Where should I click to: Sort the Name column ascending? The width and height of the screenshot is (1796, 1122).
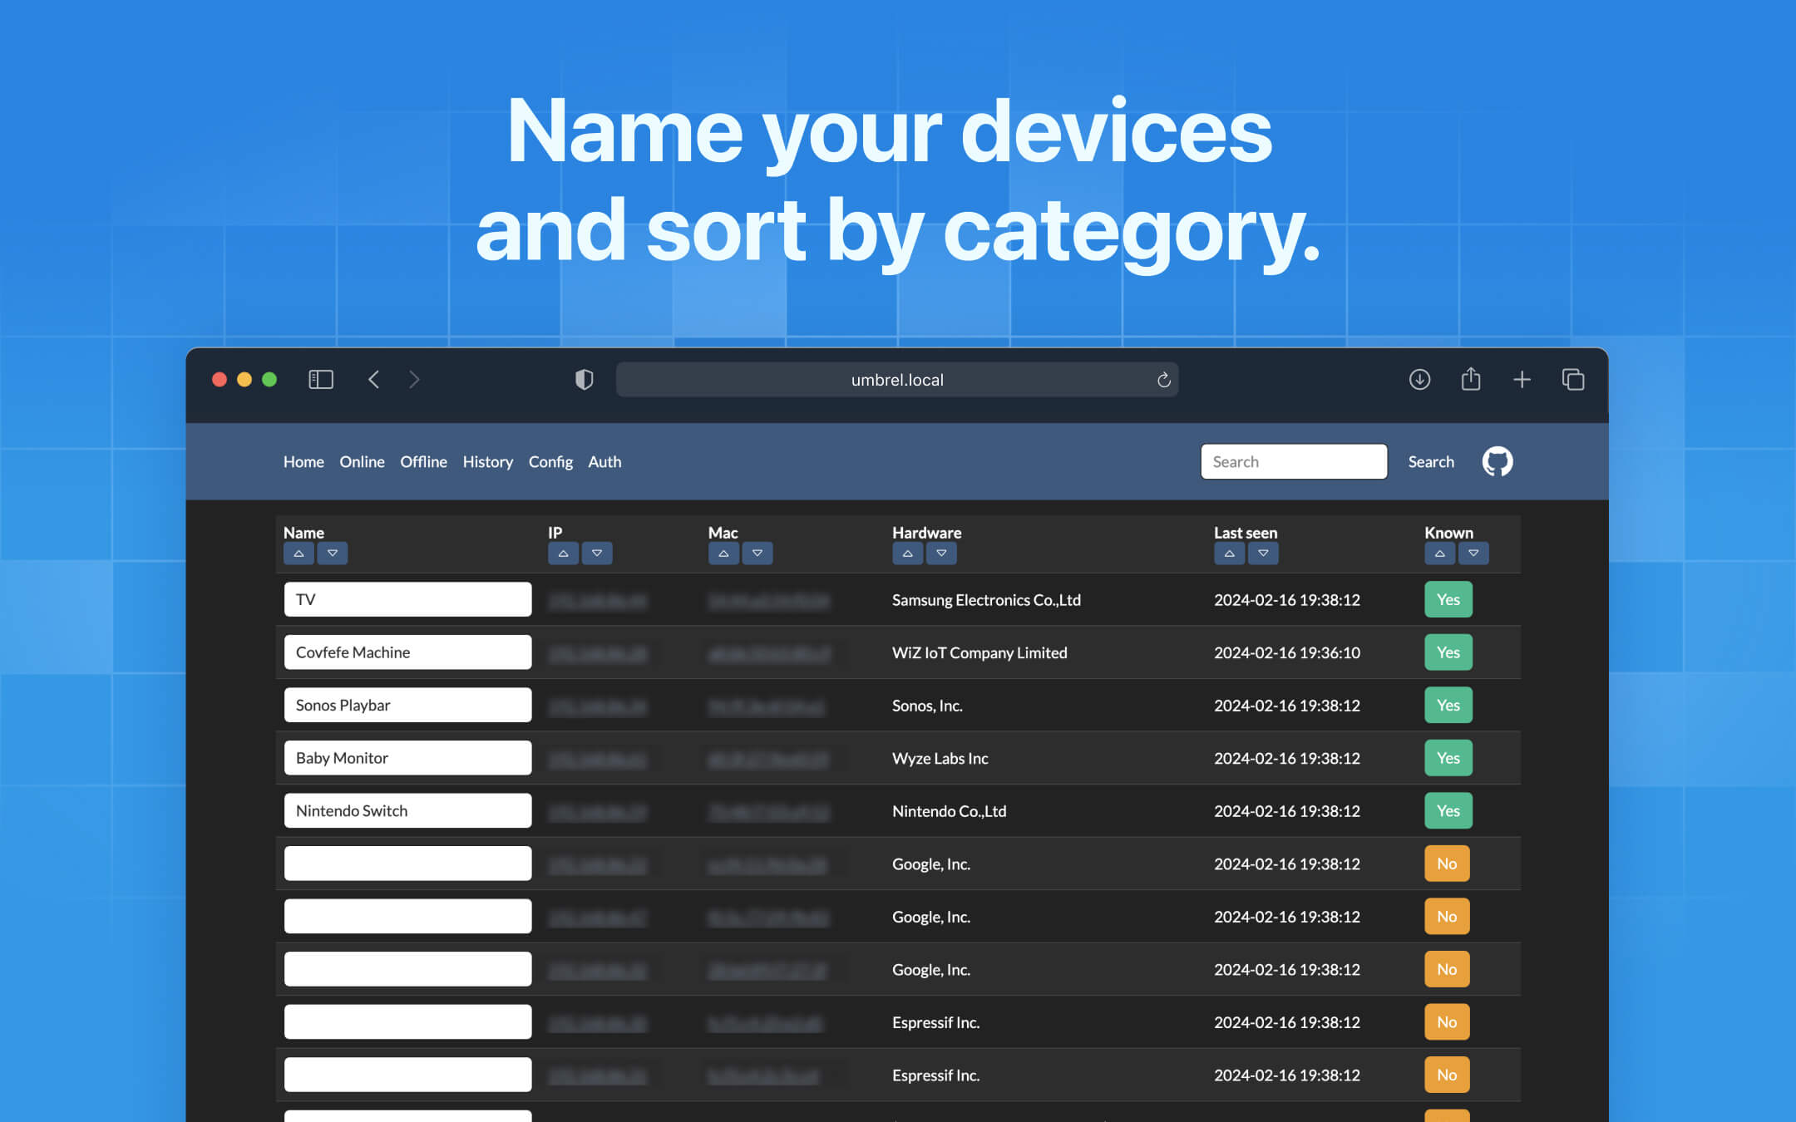[299, 553]
